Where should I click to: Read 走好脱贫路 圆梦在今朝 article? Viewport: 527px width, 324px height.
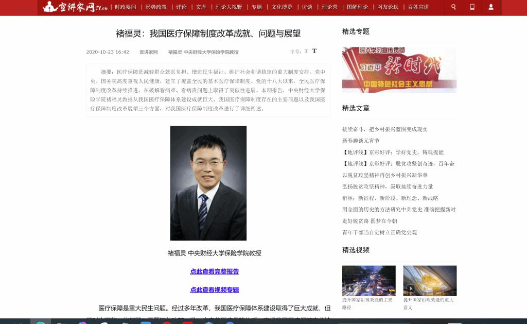coord(370,221)
